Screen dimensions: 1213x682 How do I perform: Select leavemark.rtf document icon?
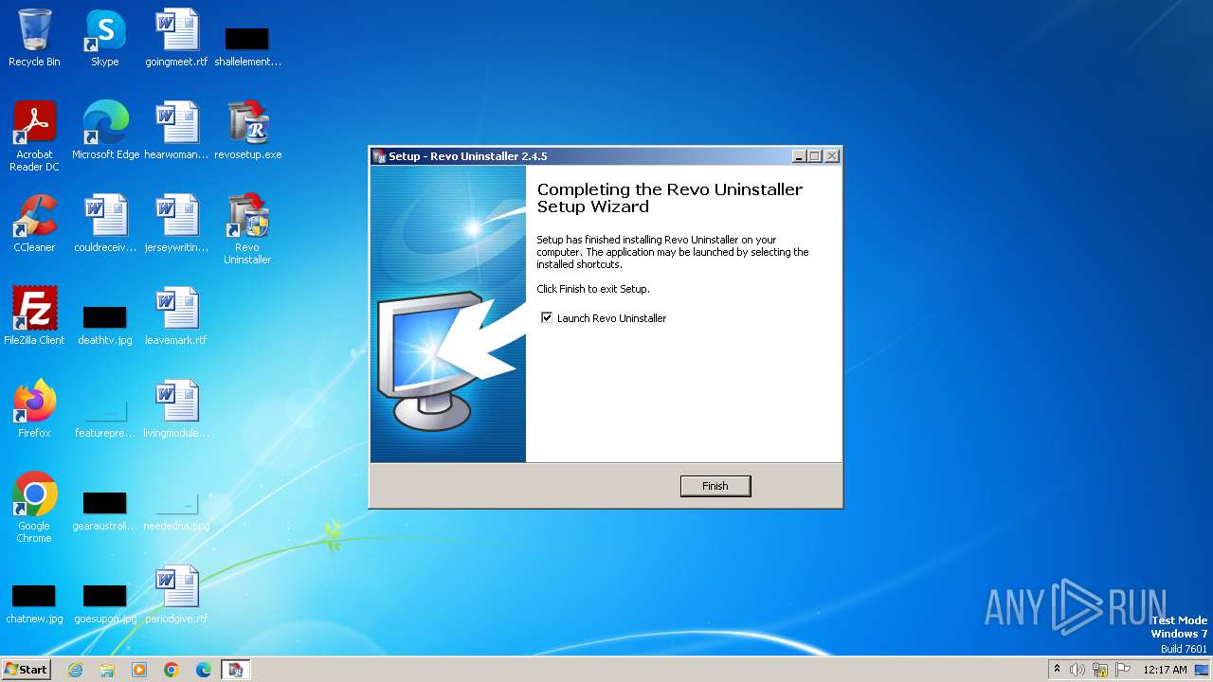pos(176,316)
